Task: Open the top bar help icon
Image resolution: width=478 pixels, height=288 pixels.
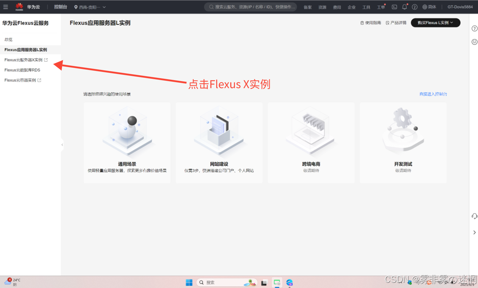Action: pyautogui.click(x=415, y=7)
